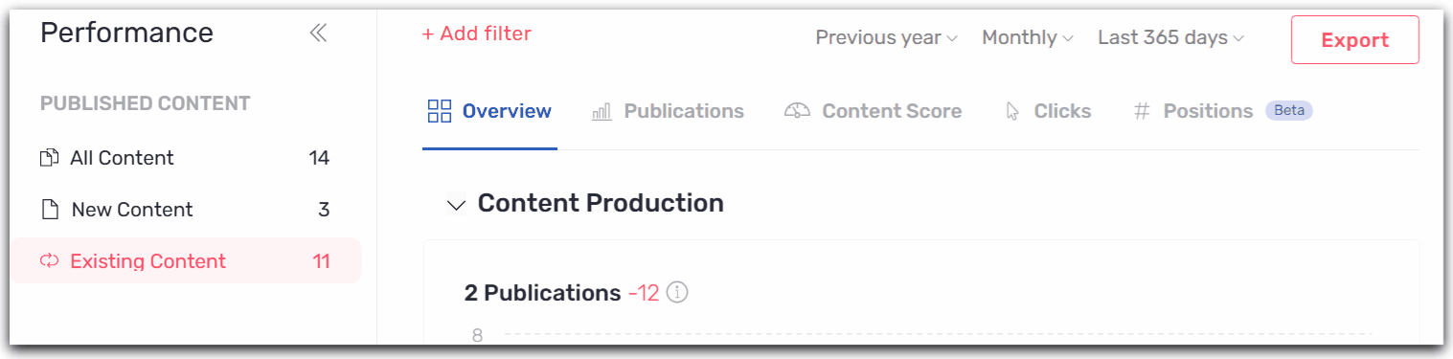Open the Previous year dropdown
Screen dimensions: 1453x359
click(x=886, y=38)
